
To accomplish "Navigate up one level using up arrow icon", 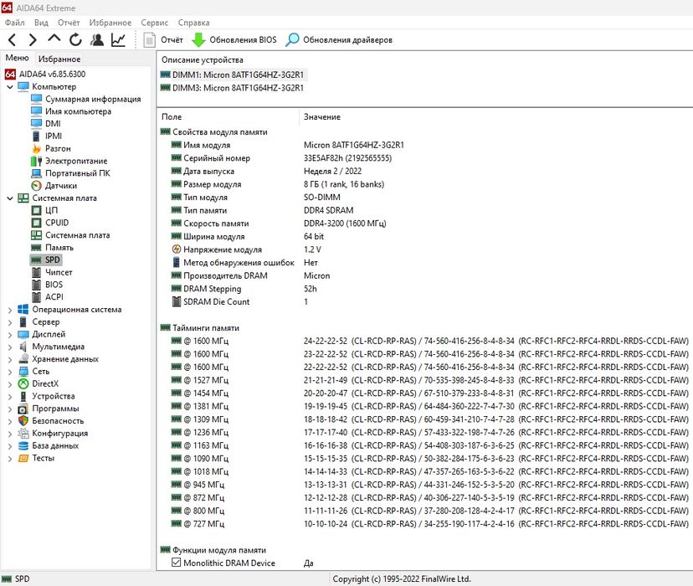I will [54, 39].
